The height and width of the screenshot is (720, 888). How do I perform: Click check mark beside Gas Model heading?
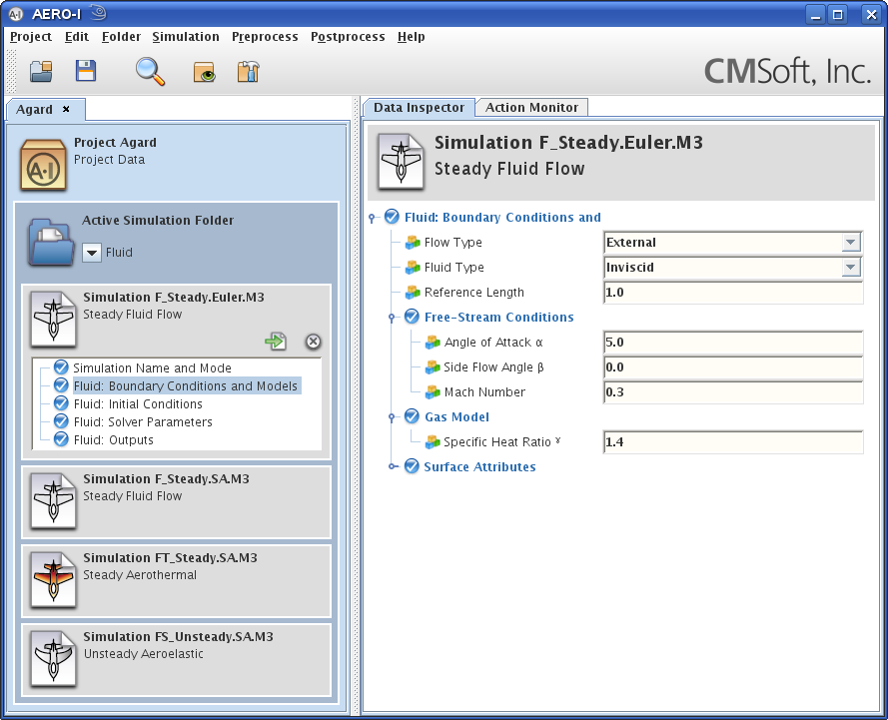tap(412, 416)
